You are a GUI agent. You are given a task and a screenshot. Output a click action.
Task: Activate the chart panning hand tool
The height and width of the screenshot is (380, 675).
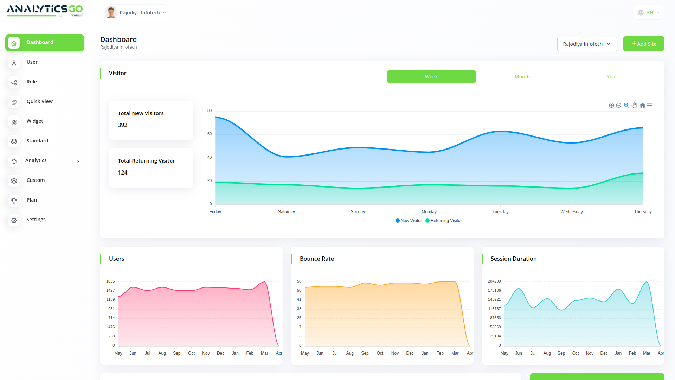click(634, 105)
